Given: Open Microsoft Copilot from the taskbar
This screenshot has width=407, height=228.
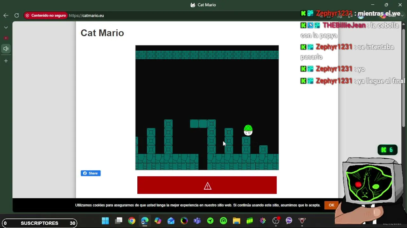Looking at the screenshot, I should pyautogui.click(x=158, y=221).
